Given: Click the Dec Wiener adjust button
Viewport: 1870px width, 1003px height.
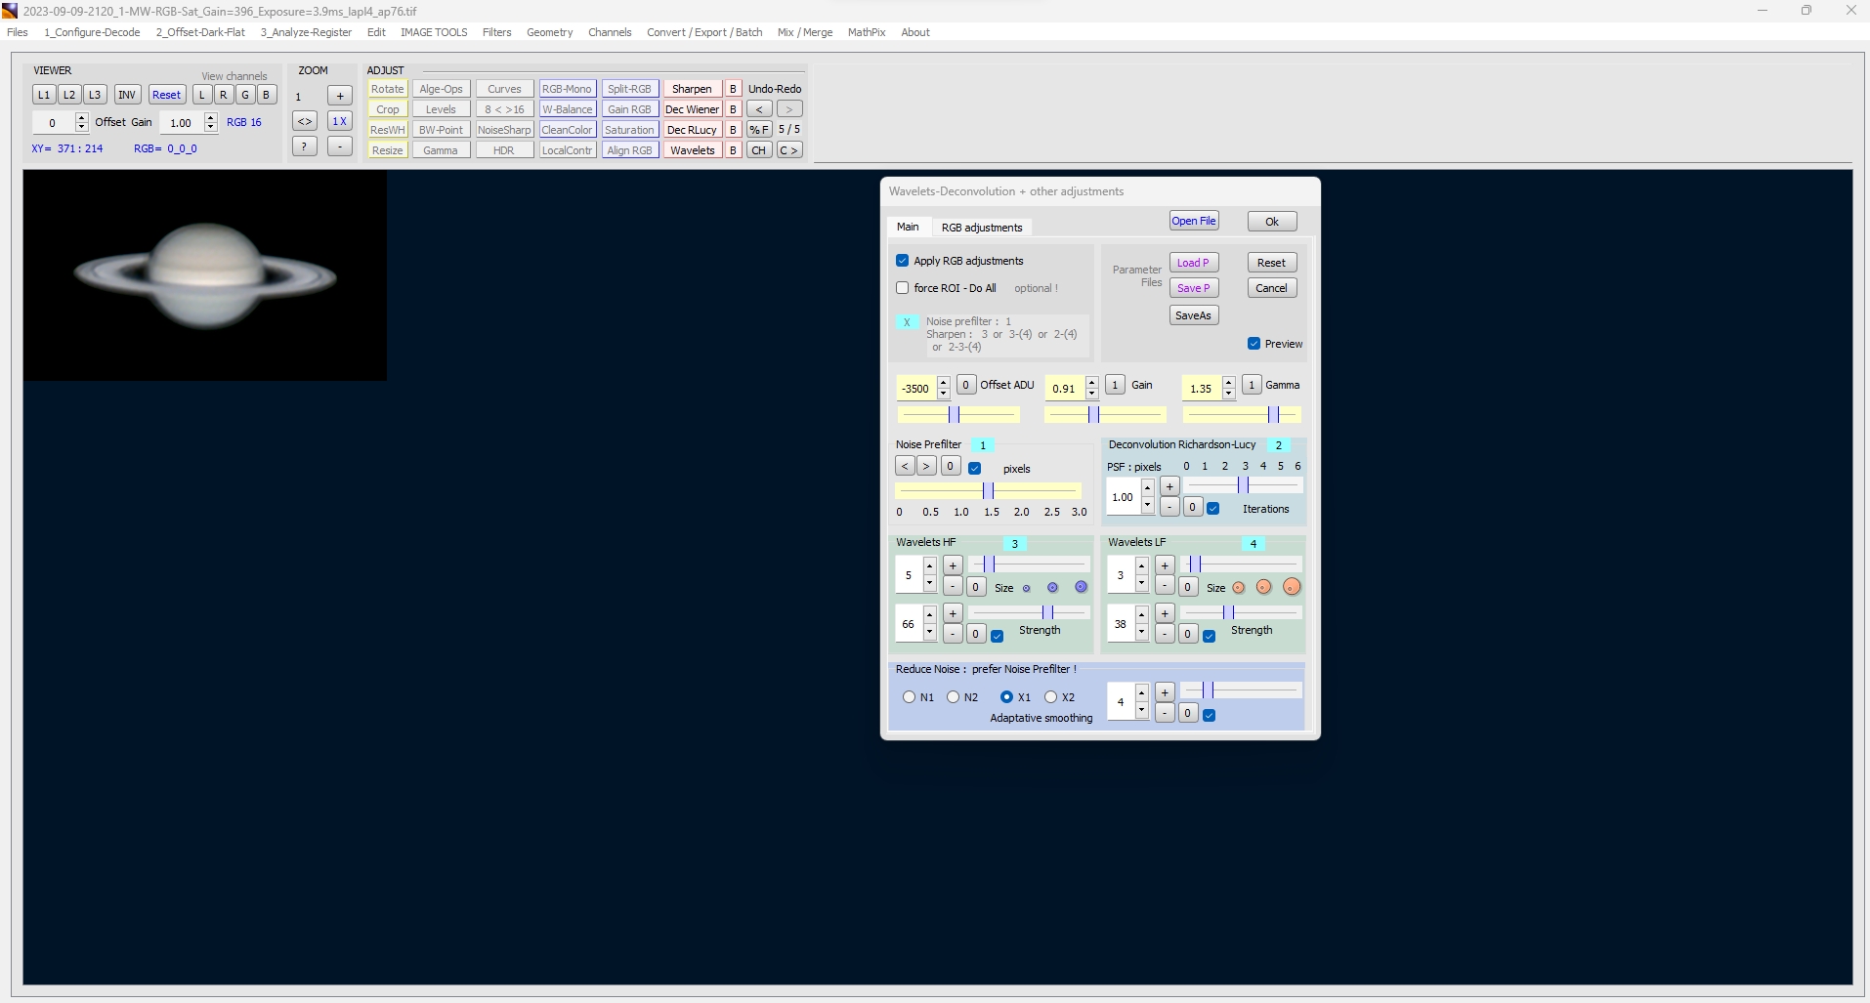Looking at the screenshot, I should [x=692, y=109].
